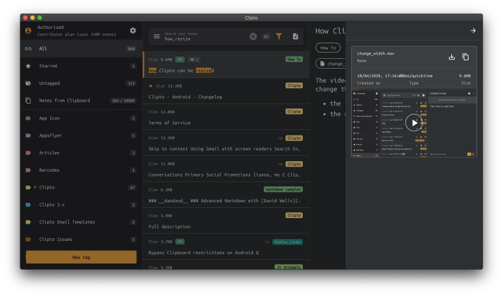Screen dimensions: 503x296
Task: Click the blue Clipto 3.x tag icon
Action: (28, 205)
